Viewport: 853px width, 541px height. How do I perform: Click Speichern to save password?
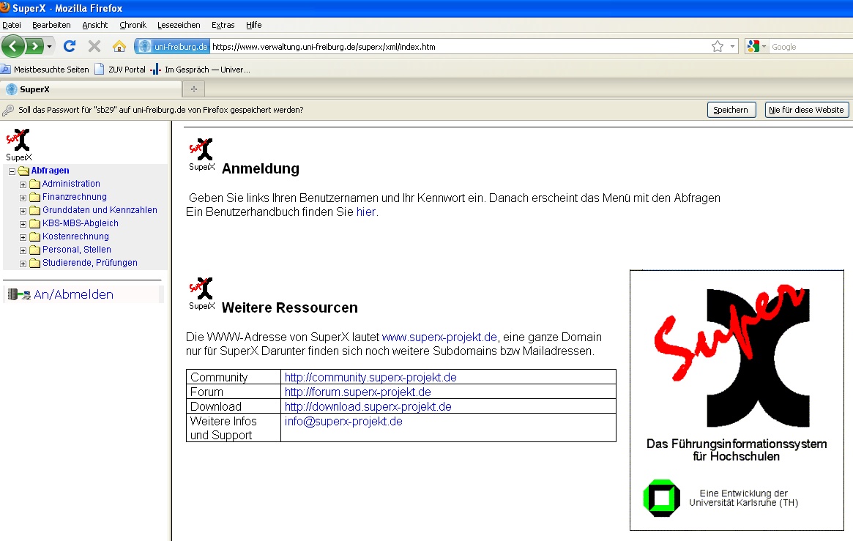pyautogui.click(x=731, y=110)
